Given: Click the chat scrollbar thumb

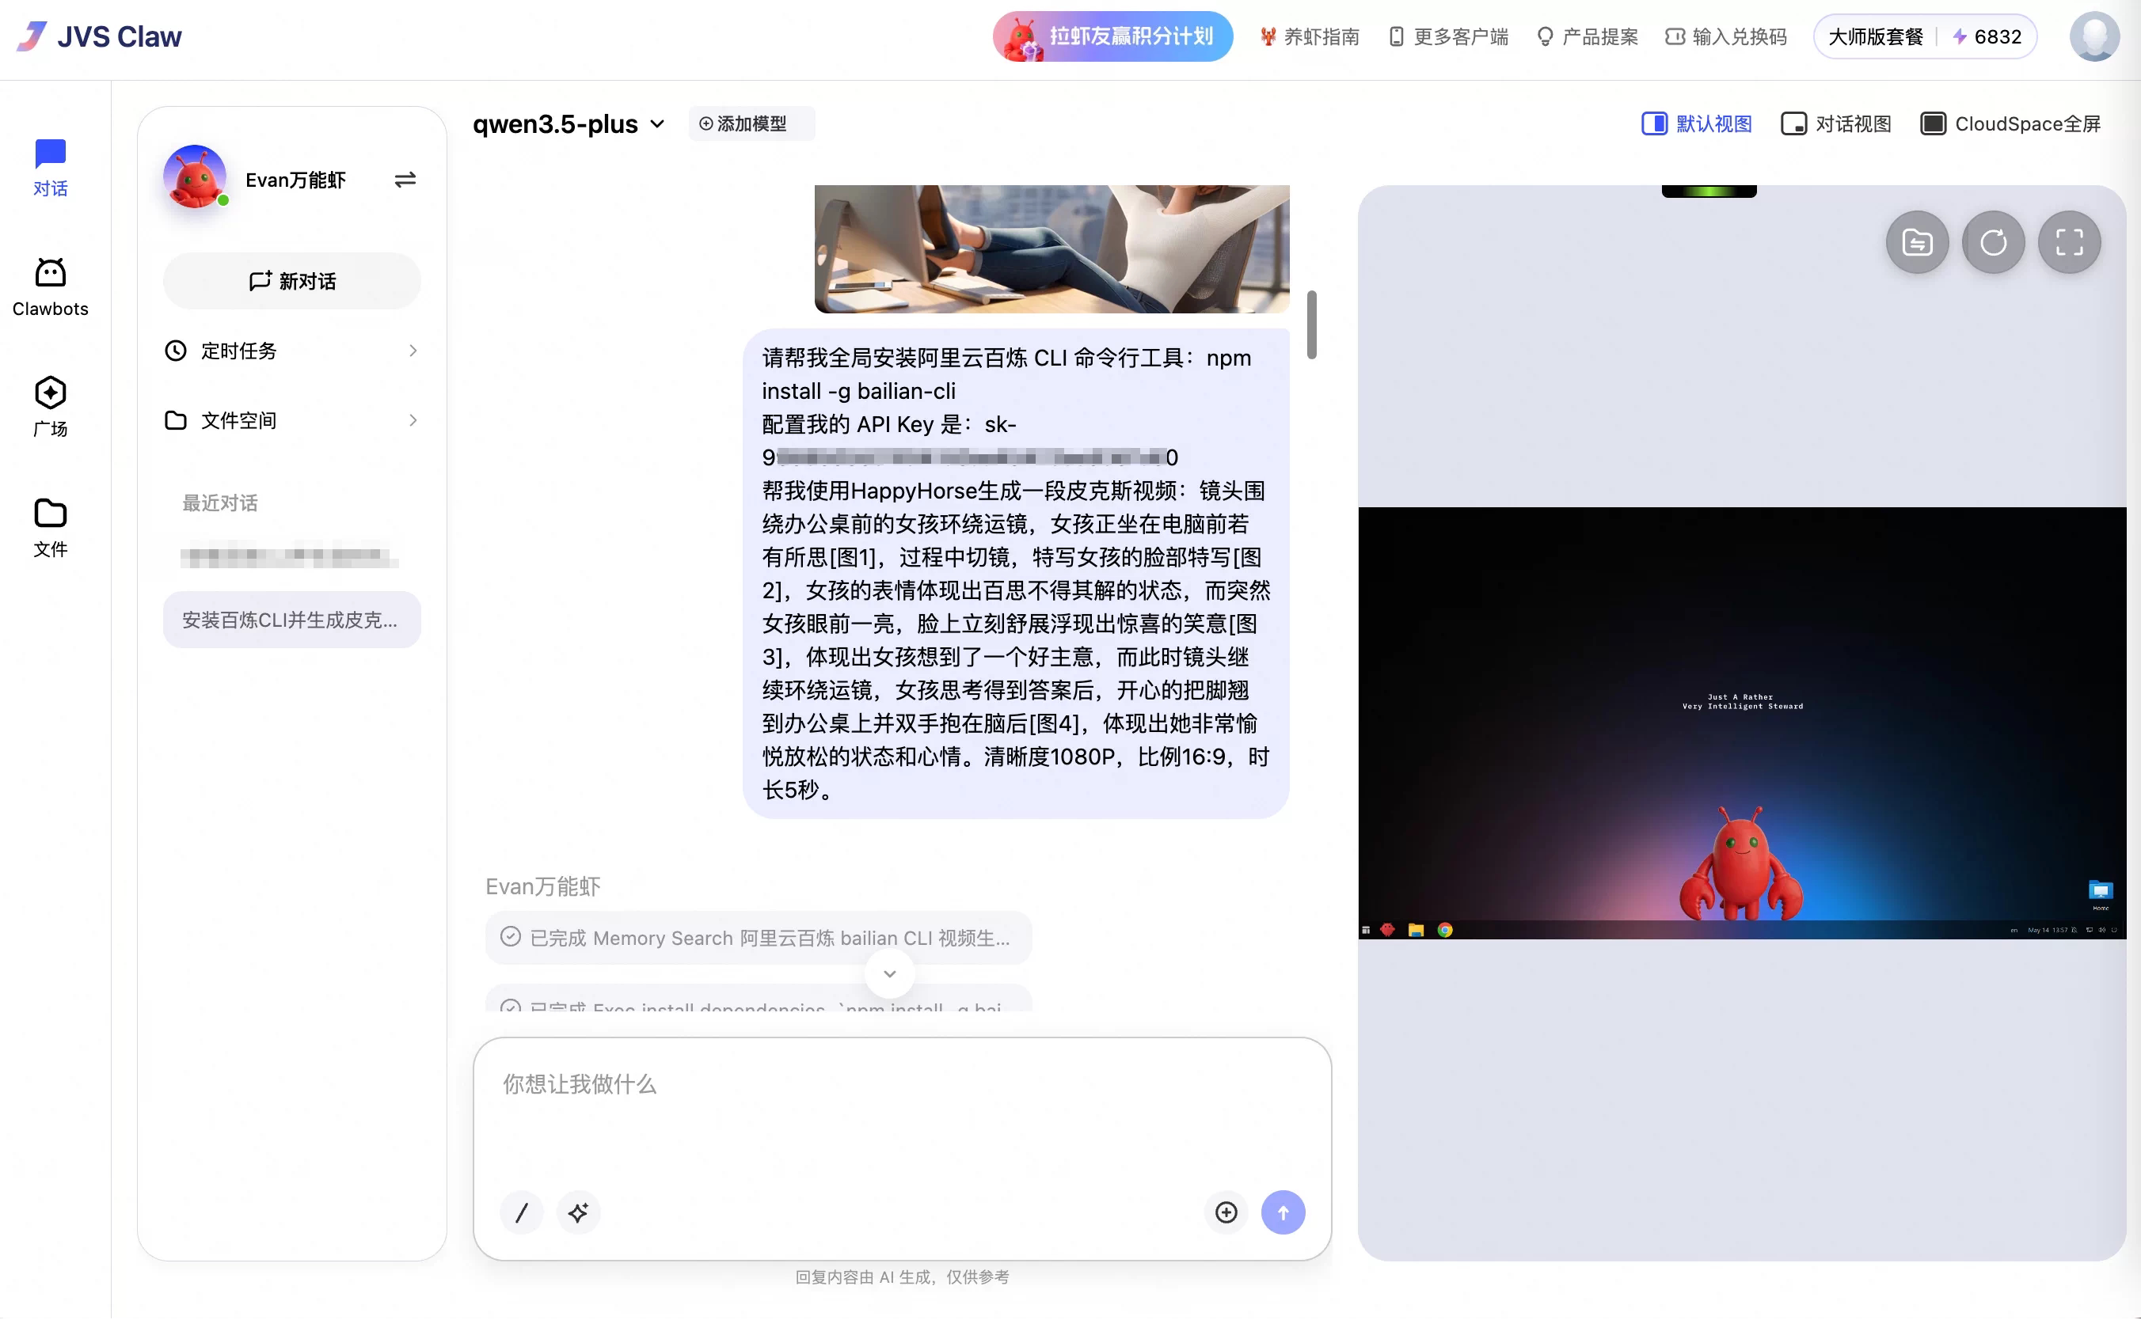Looking at the screenshot, I should pyautogui.click(x=1311, y=324).
